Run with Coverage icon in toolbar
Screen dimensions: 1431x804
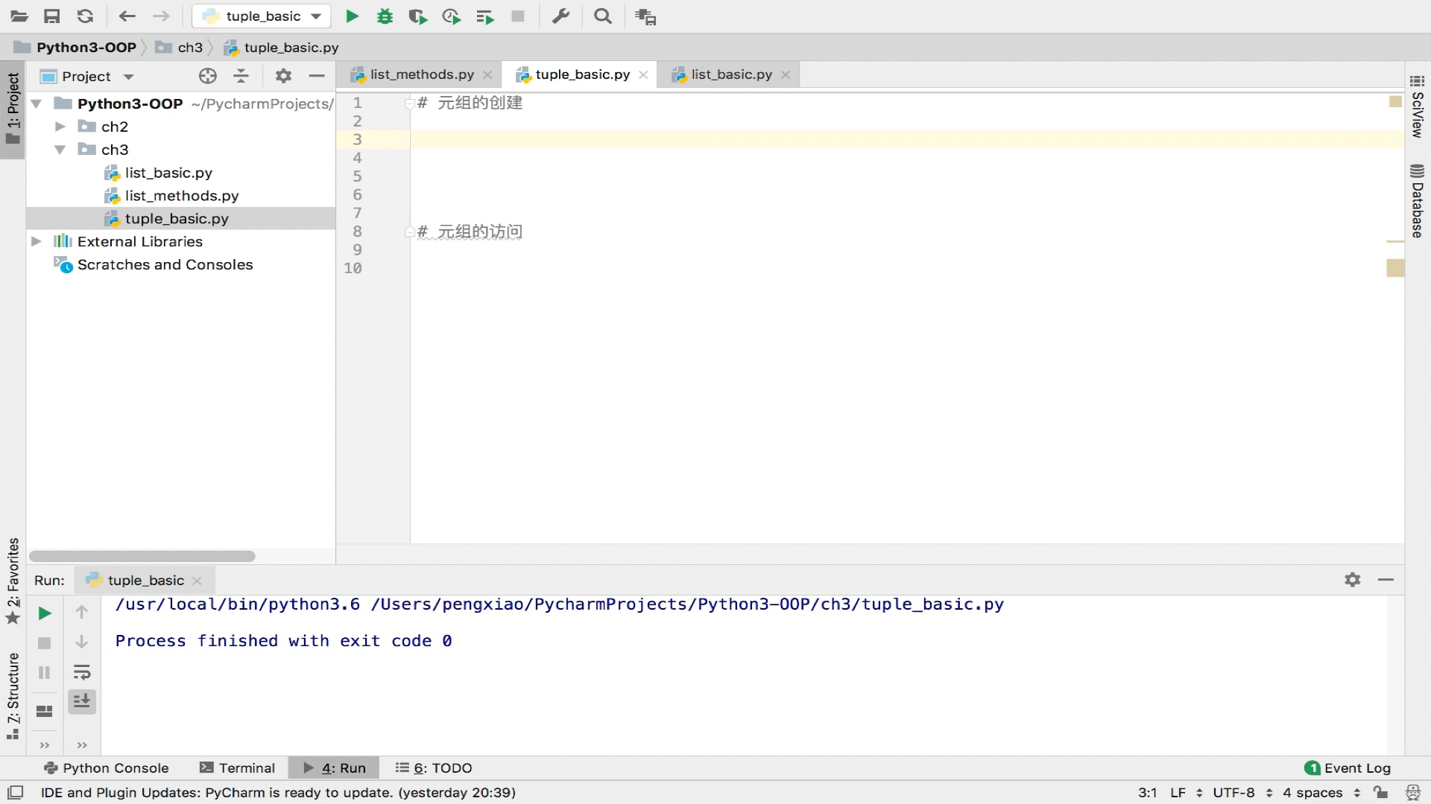pos(418,16)
